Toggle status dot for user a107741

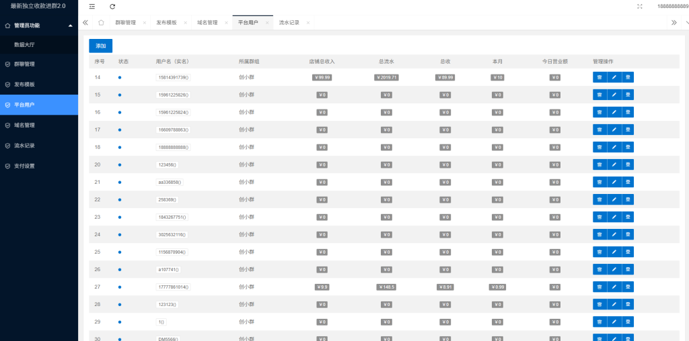click(x=120, y=269)
